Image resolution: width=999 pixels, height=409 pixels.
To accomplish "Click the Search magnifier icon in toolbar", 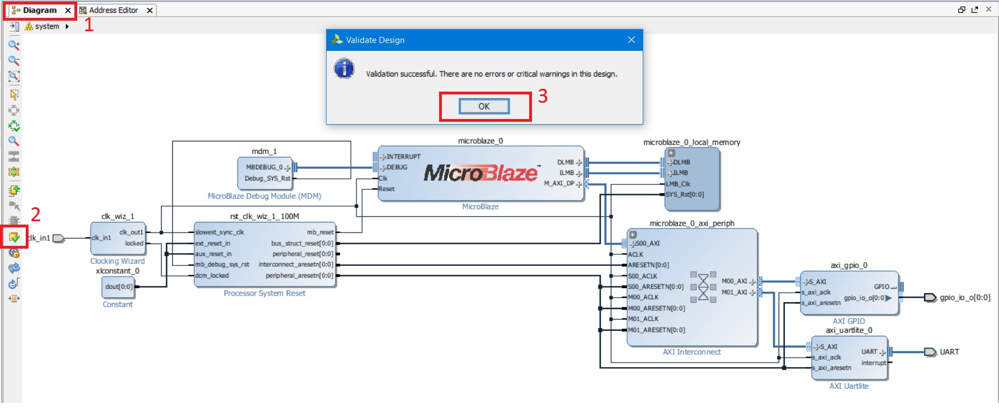I will point(14,141).
